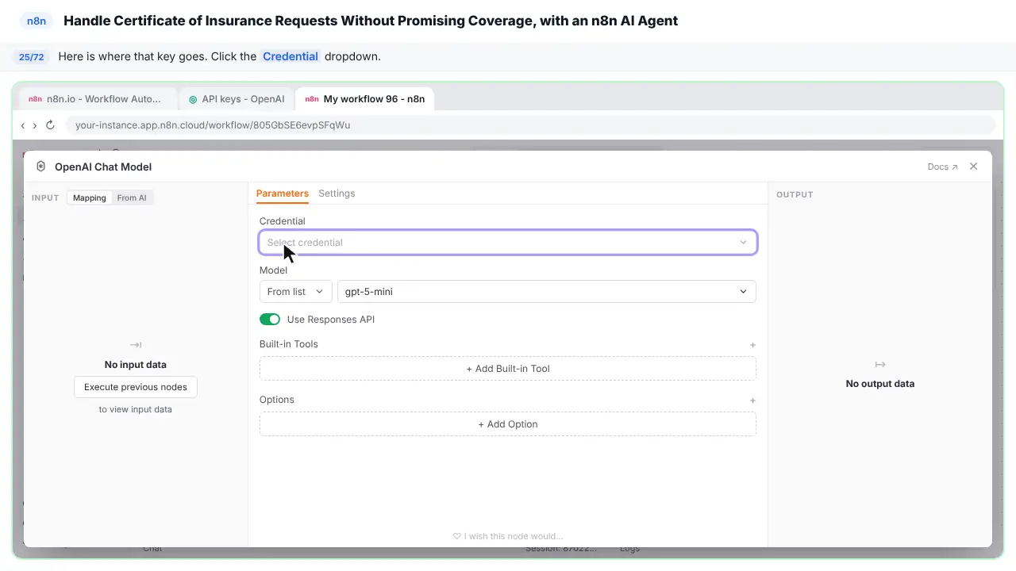
Task: Click the No output data text
Action: (880, 384)
